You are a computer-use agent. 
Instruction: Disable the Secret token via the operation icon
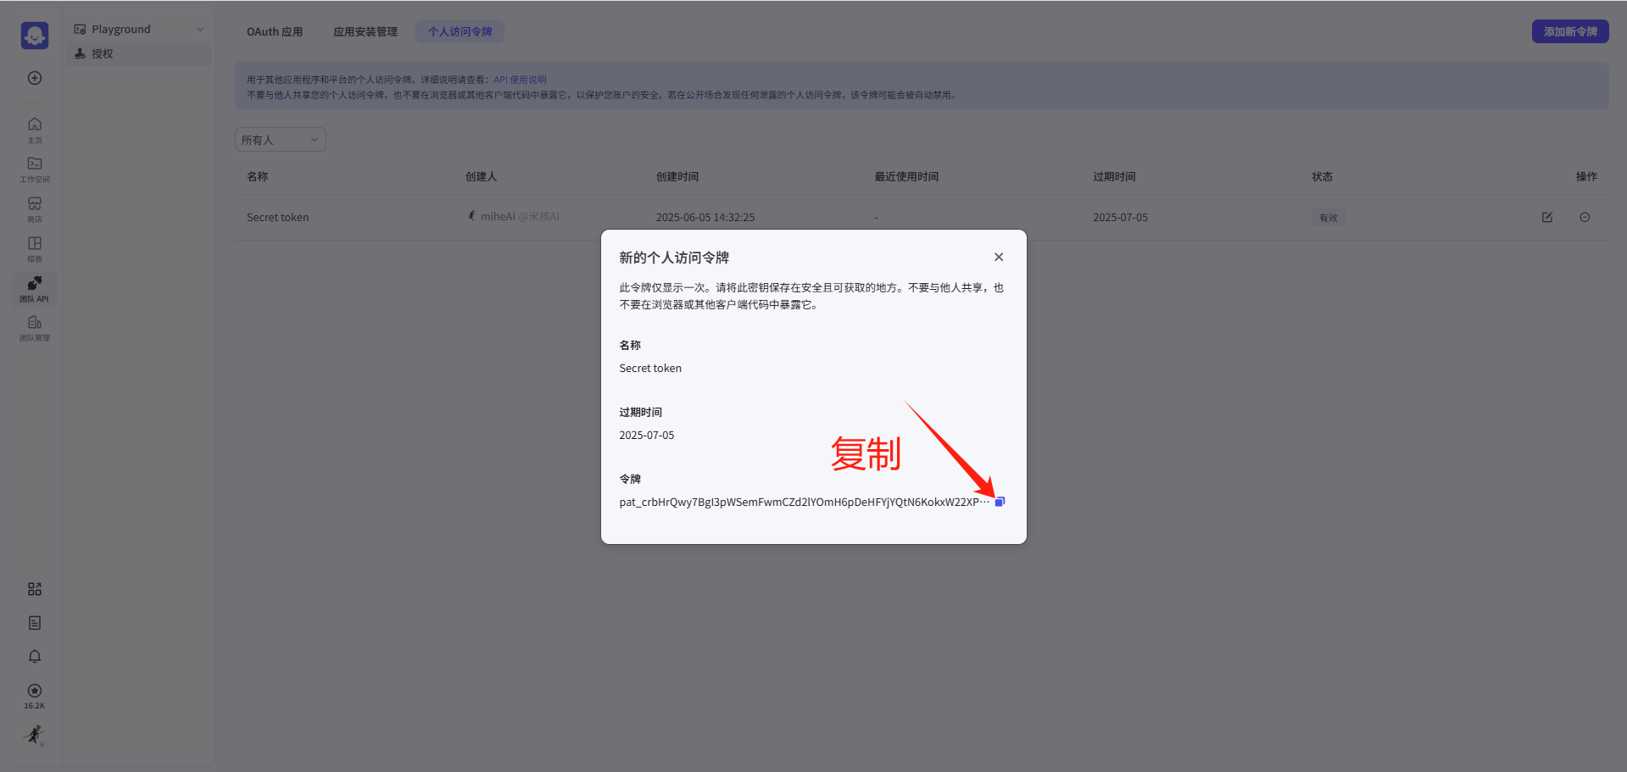[1584, 217]
